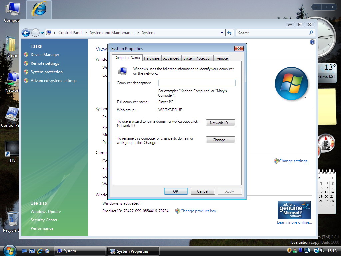Image resolution: width=341 pixels, height=256 pixels.
Task: Click System and Maintenance breadcrumb
Action: tap(112, 33)
